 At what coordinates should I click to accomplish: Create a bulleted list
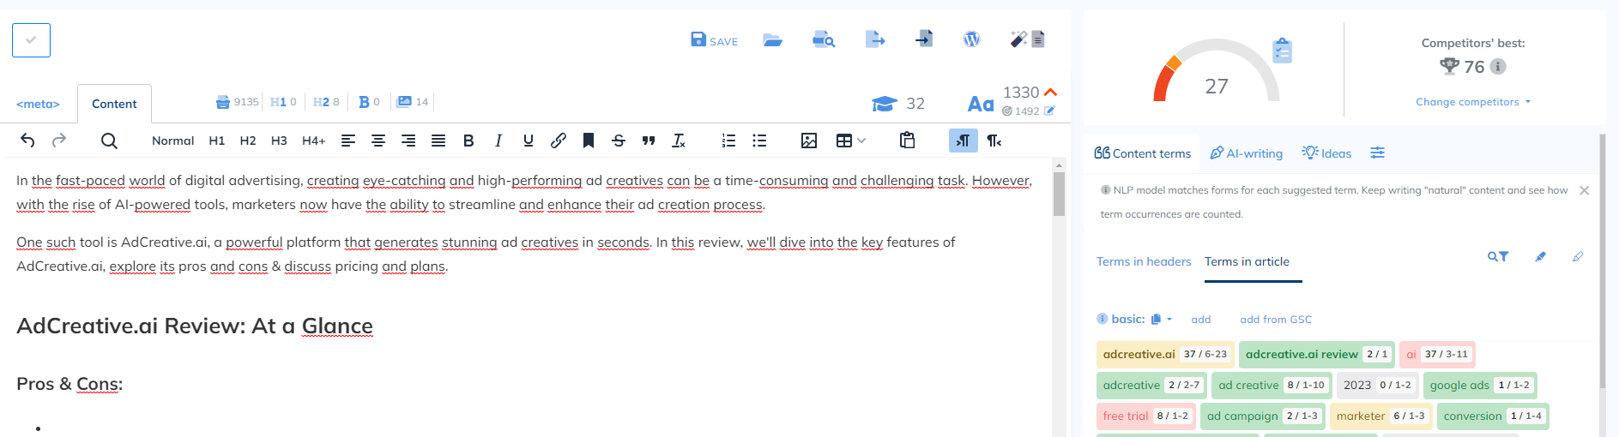[x=759, y=141]
